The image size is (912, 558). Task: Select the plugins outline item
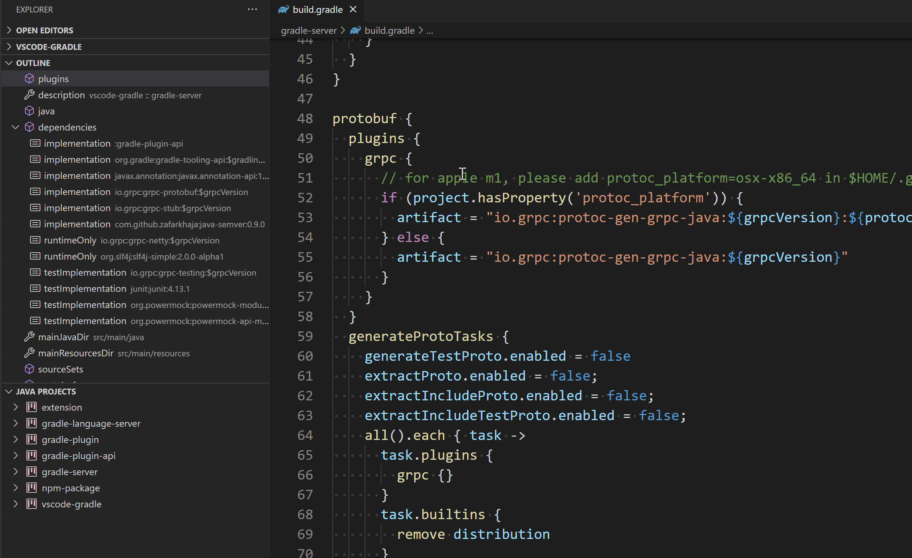[x=135, y=79]
